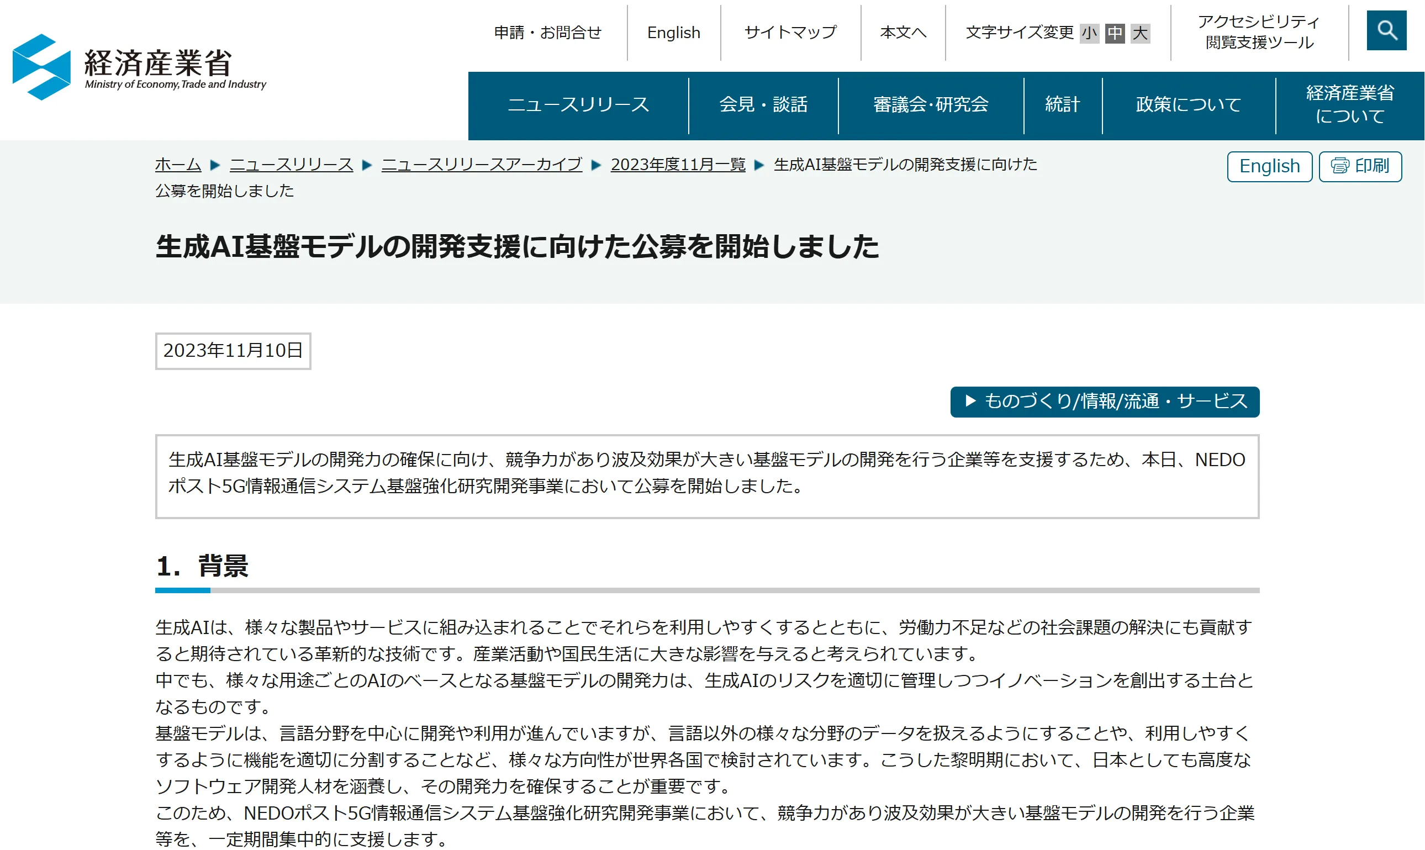Open ニュースリリースアーカイブ breadcrumb

pyautogui.click(x=482, y=165)
